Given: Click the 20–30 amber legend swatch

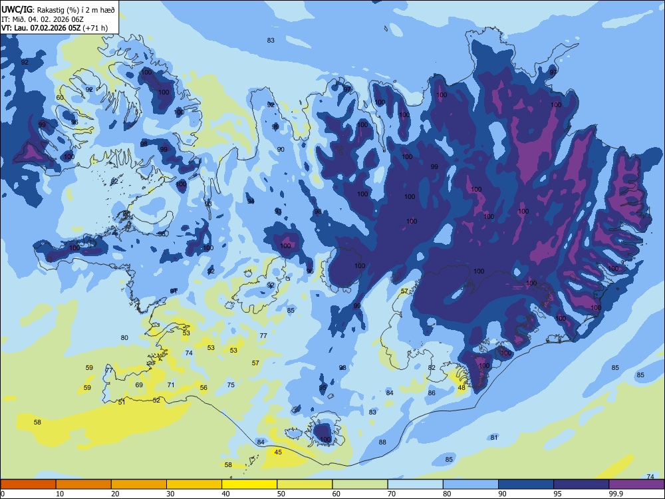Looking at the screenshot, I should click(139, 484).
